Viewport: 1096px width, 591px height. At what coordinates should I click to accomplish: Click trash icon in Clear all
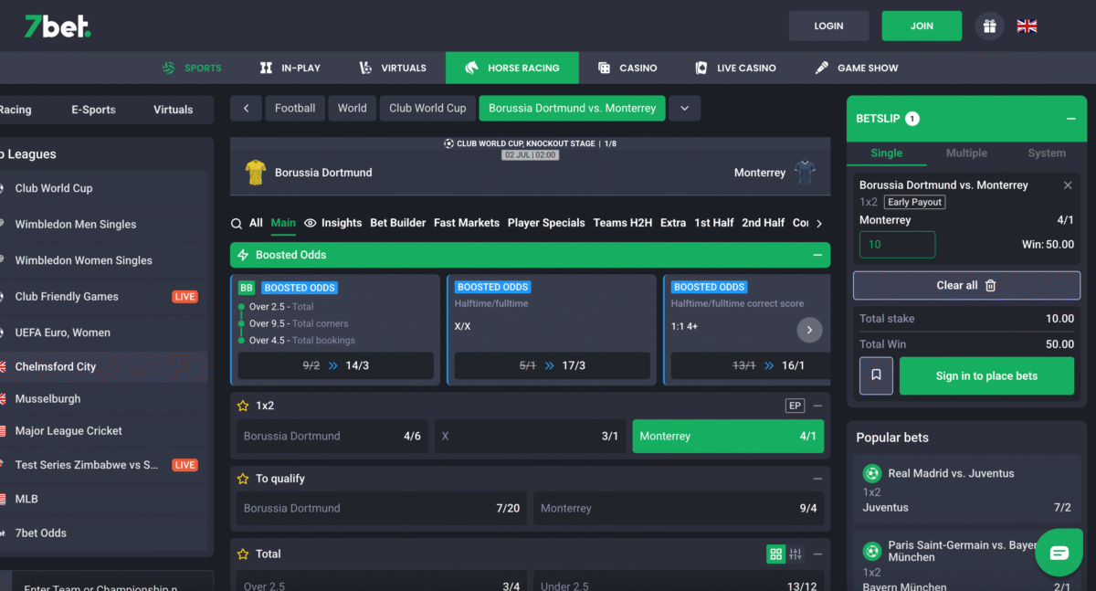tap(990, 285)
